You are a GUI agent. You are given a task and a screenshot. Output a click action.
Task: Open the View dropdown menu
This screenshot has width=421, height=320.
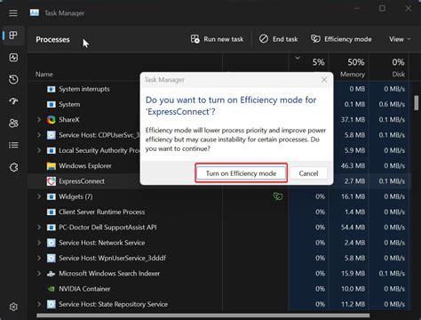tap(400, 39)
